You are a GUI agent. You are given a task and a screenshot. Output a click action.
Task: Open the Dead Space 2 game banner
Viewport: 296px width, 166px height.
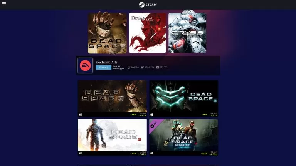click(184, 96)
